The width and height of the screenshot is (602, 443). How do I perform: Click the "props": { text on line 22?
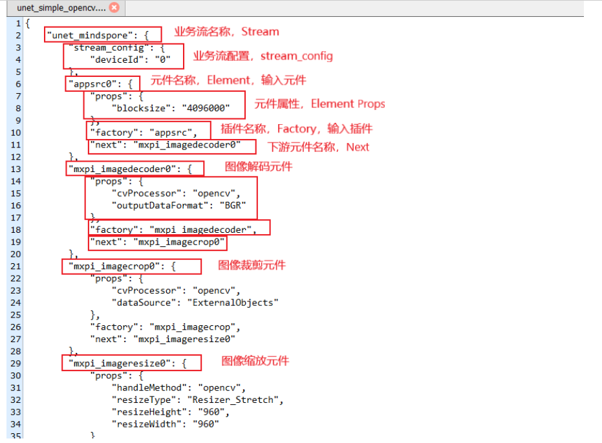tap(116, 279)
